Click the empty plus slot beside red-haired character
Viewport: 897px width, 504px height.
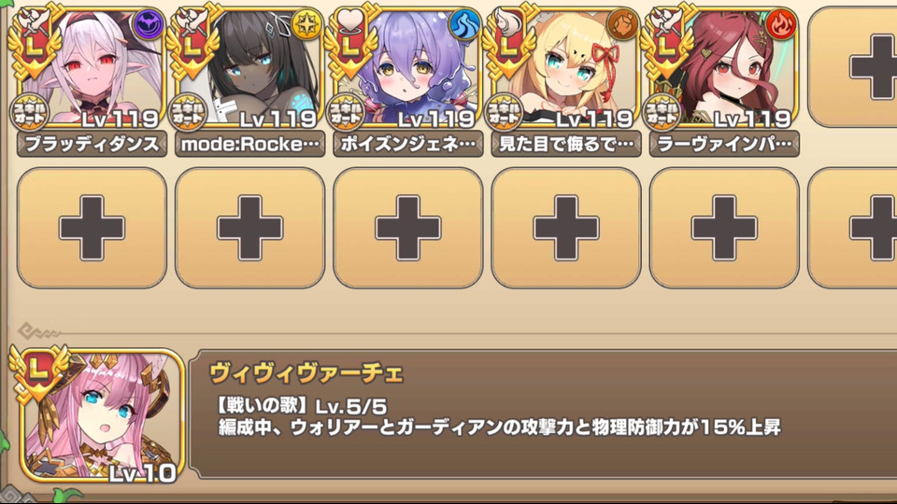tap(852, 67)
